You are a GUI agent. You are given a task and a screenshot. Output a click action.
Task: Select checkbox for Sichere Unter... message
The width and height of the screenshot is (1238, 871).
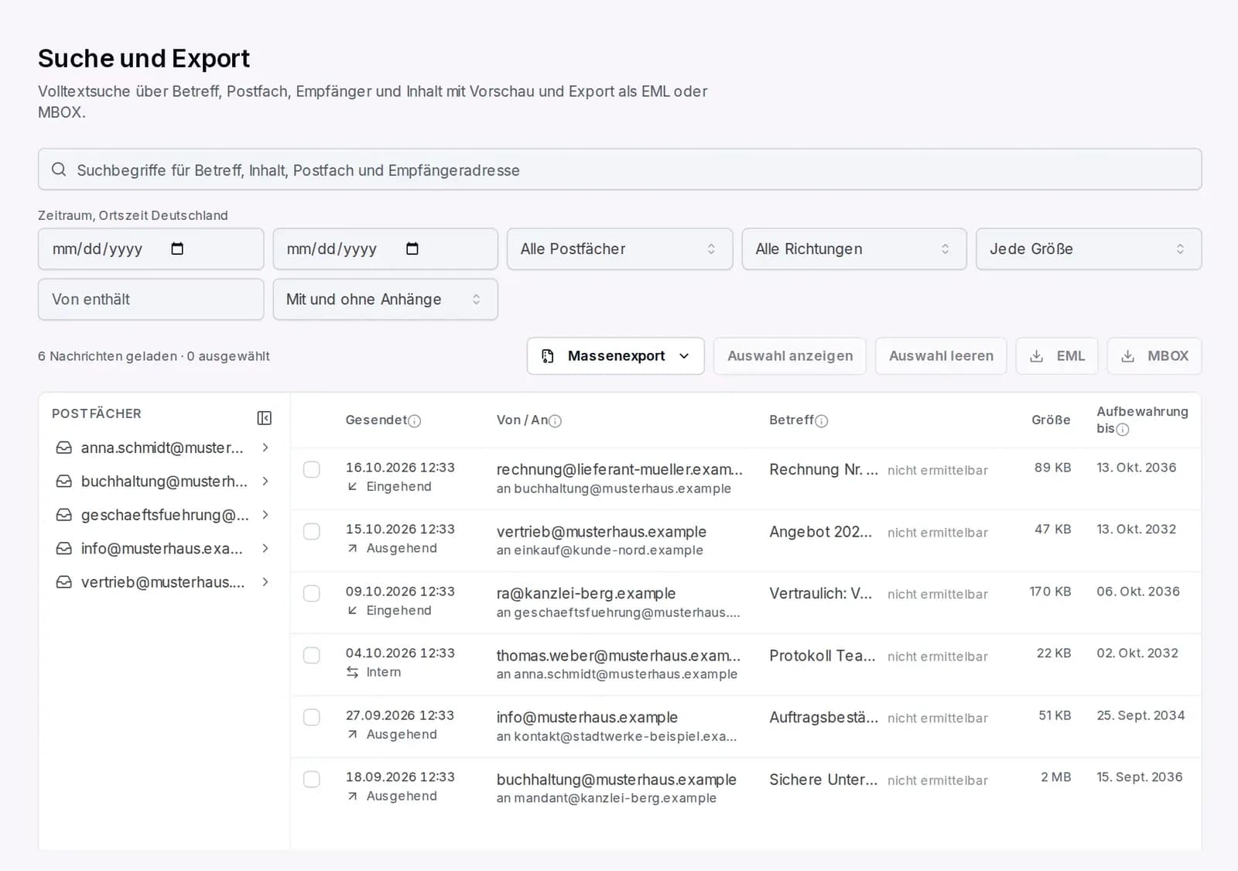click(x=312, y=779)
